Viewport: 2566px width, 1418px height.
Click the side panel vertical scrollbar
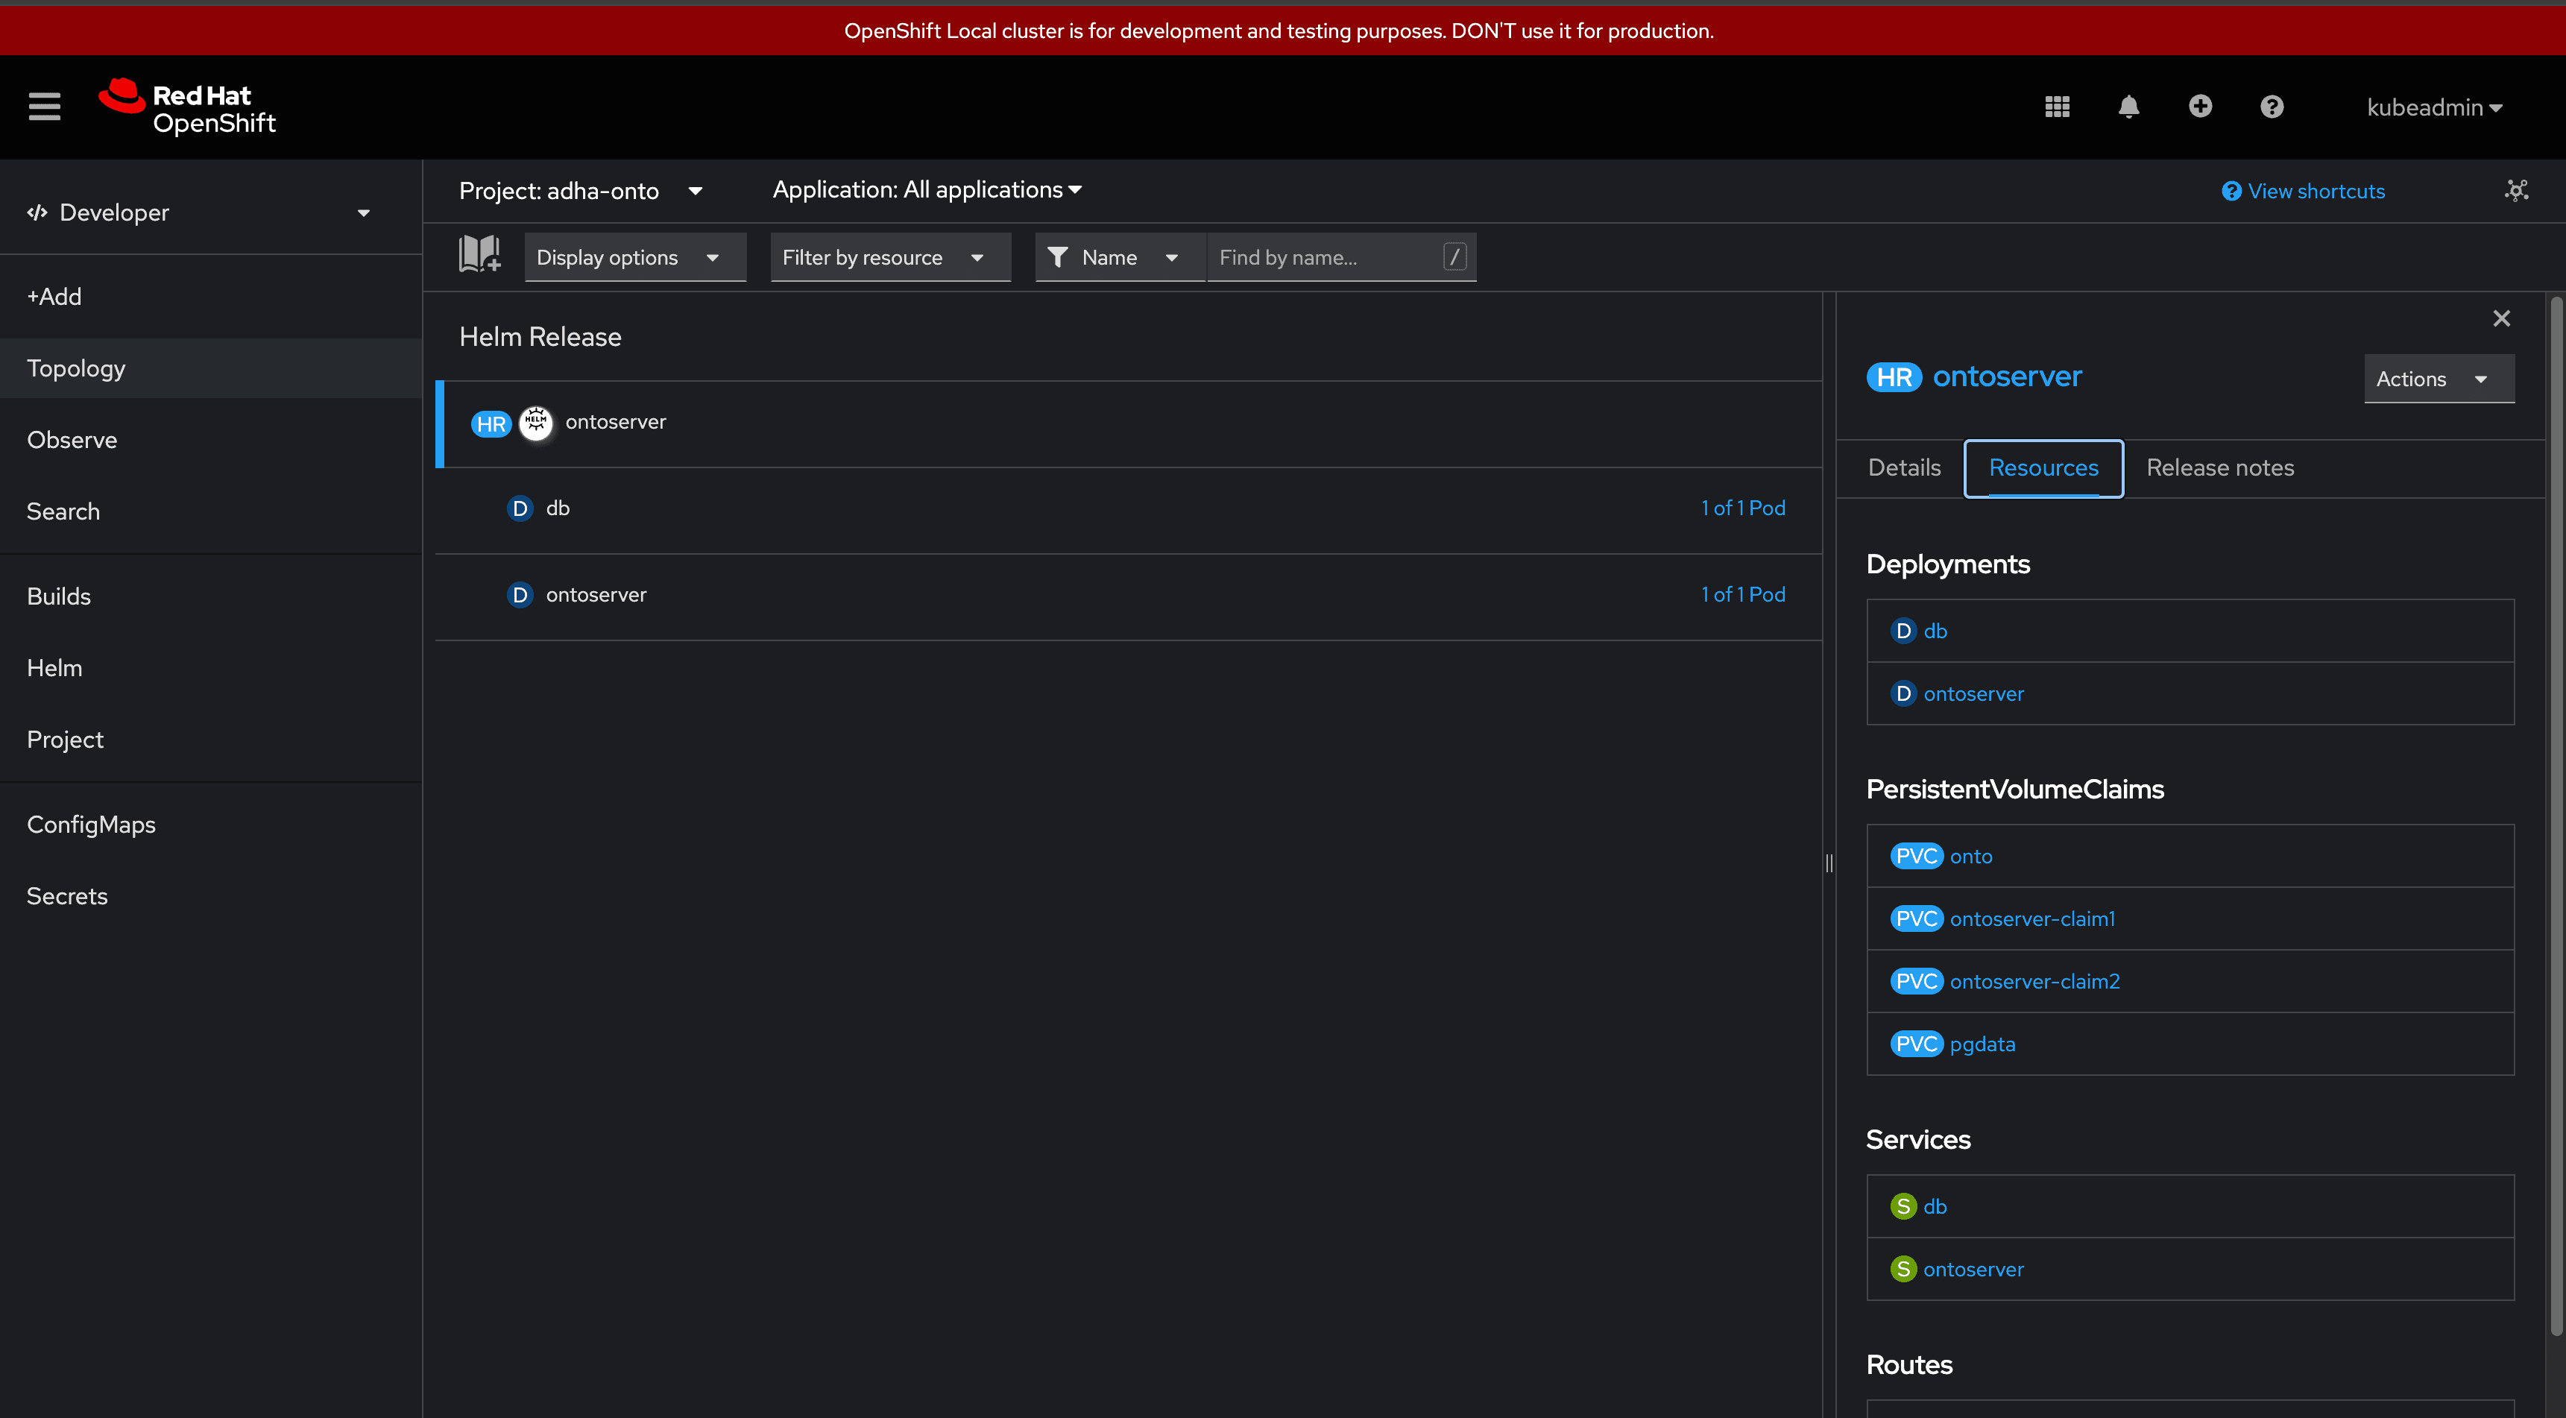2556,817
